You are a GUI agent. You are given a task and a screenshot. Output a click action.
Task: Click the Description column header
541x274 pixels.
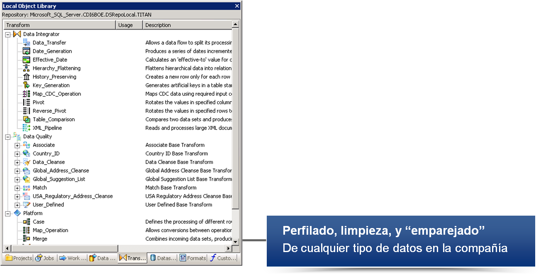187,25
